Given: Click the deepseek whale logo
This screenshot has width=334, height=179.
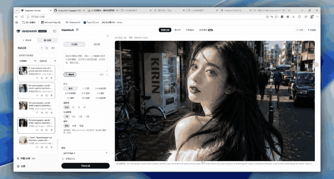Looking at the screenshot, I should click(x=19, y=31).
